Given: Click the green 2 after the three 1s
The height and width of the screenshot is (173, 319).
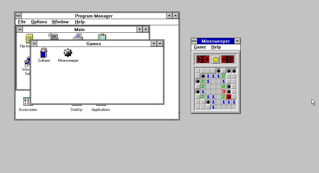Looking at the screenshot, I should tap(224, 76).
